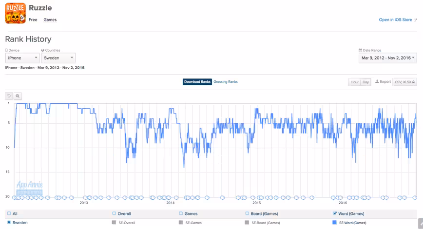Image resolution: width=423 pixels, height=229 pixels.
Task: Click the Ruzzle app icon
Action: 16,13
